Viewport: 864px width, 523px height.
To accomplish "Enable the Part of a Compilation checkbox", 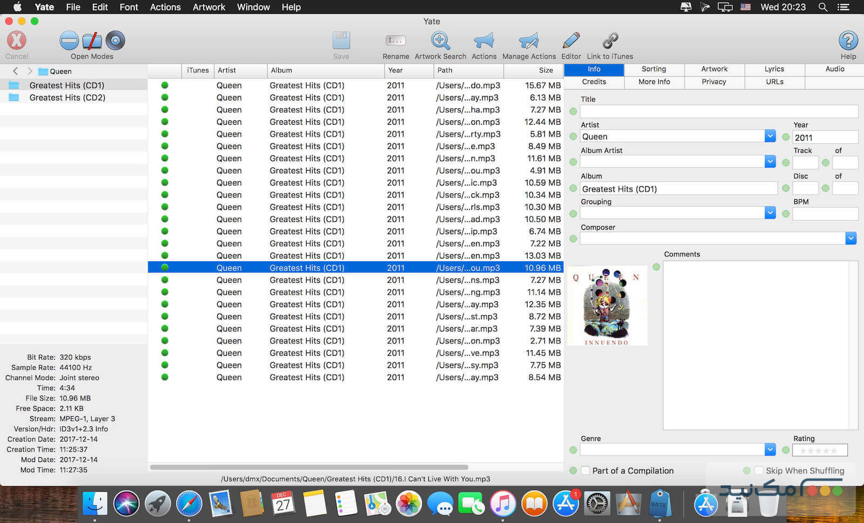I will point(585,471).
